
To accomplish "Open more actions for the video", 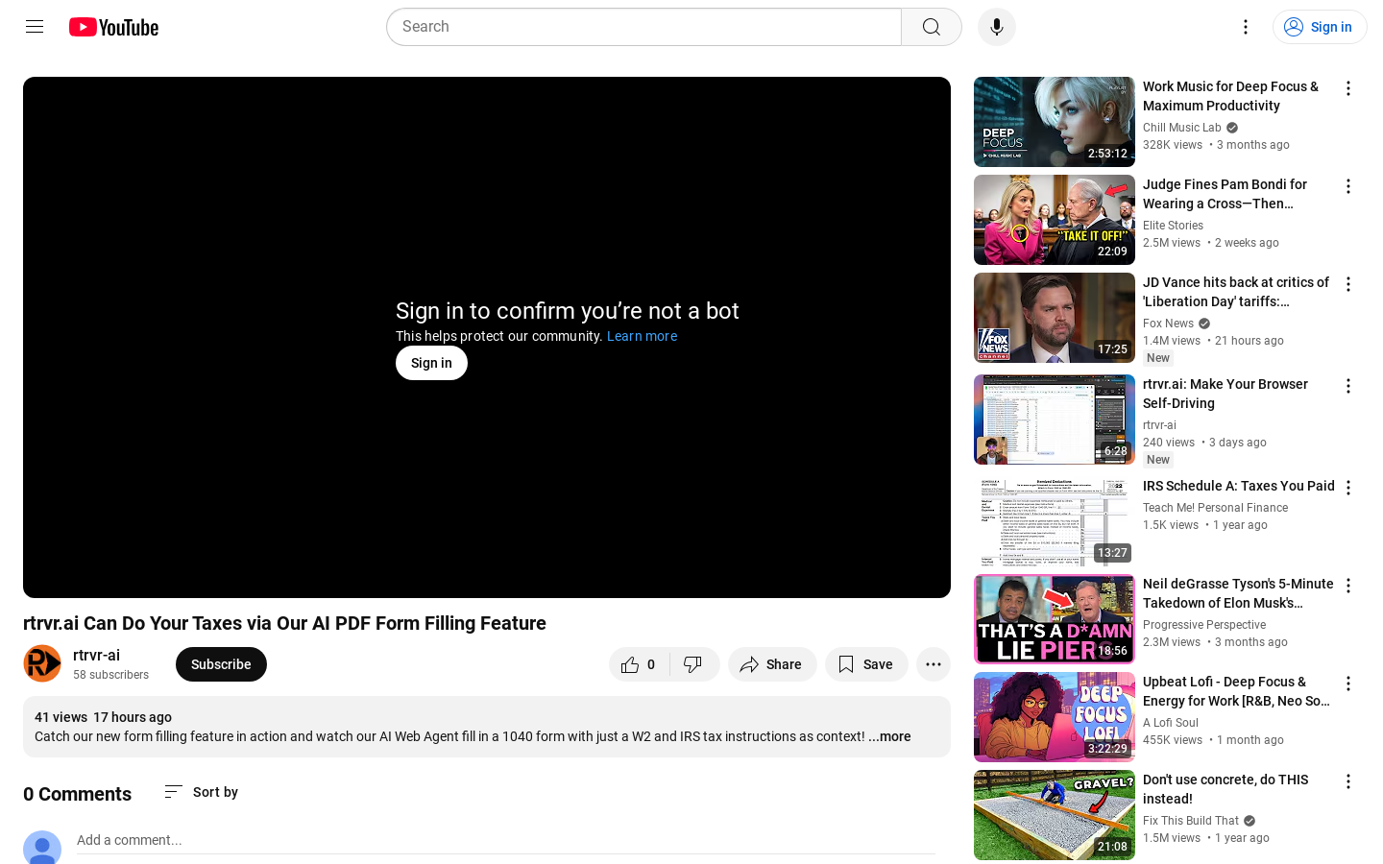I will (x=934, y=664).
